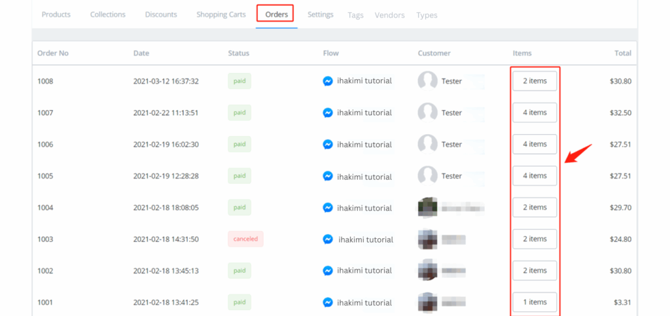The width and height of the screenshot is (670, 316).
Task: Click Messenger icon on canceled order 1003
Action: pos(328,239)
